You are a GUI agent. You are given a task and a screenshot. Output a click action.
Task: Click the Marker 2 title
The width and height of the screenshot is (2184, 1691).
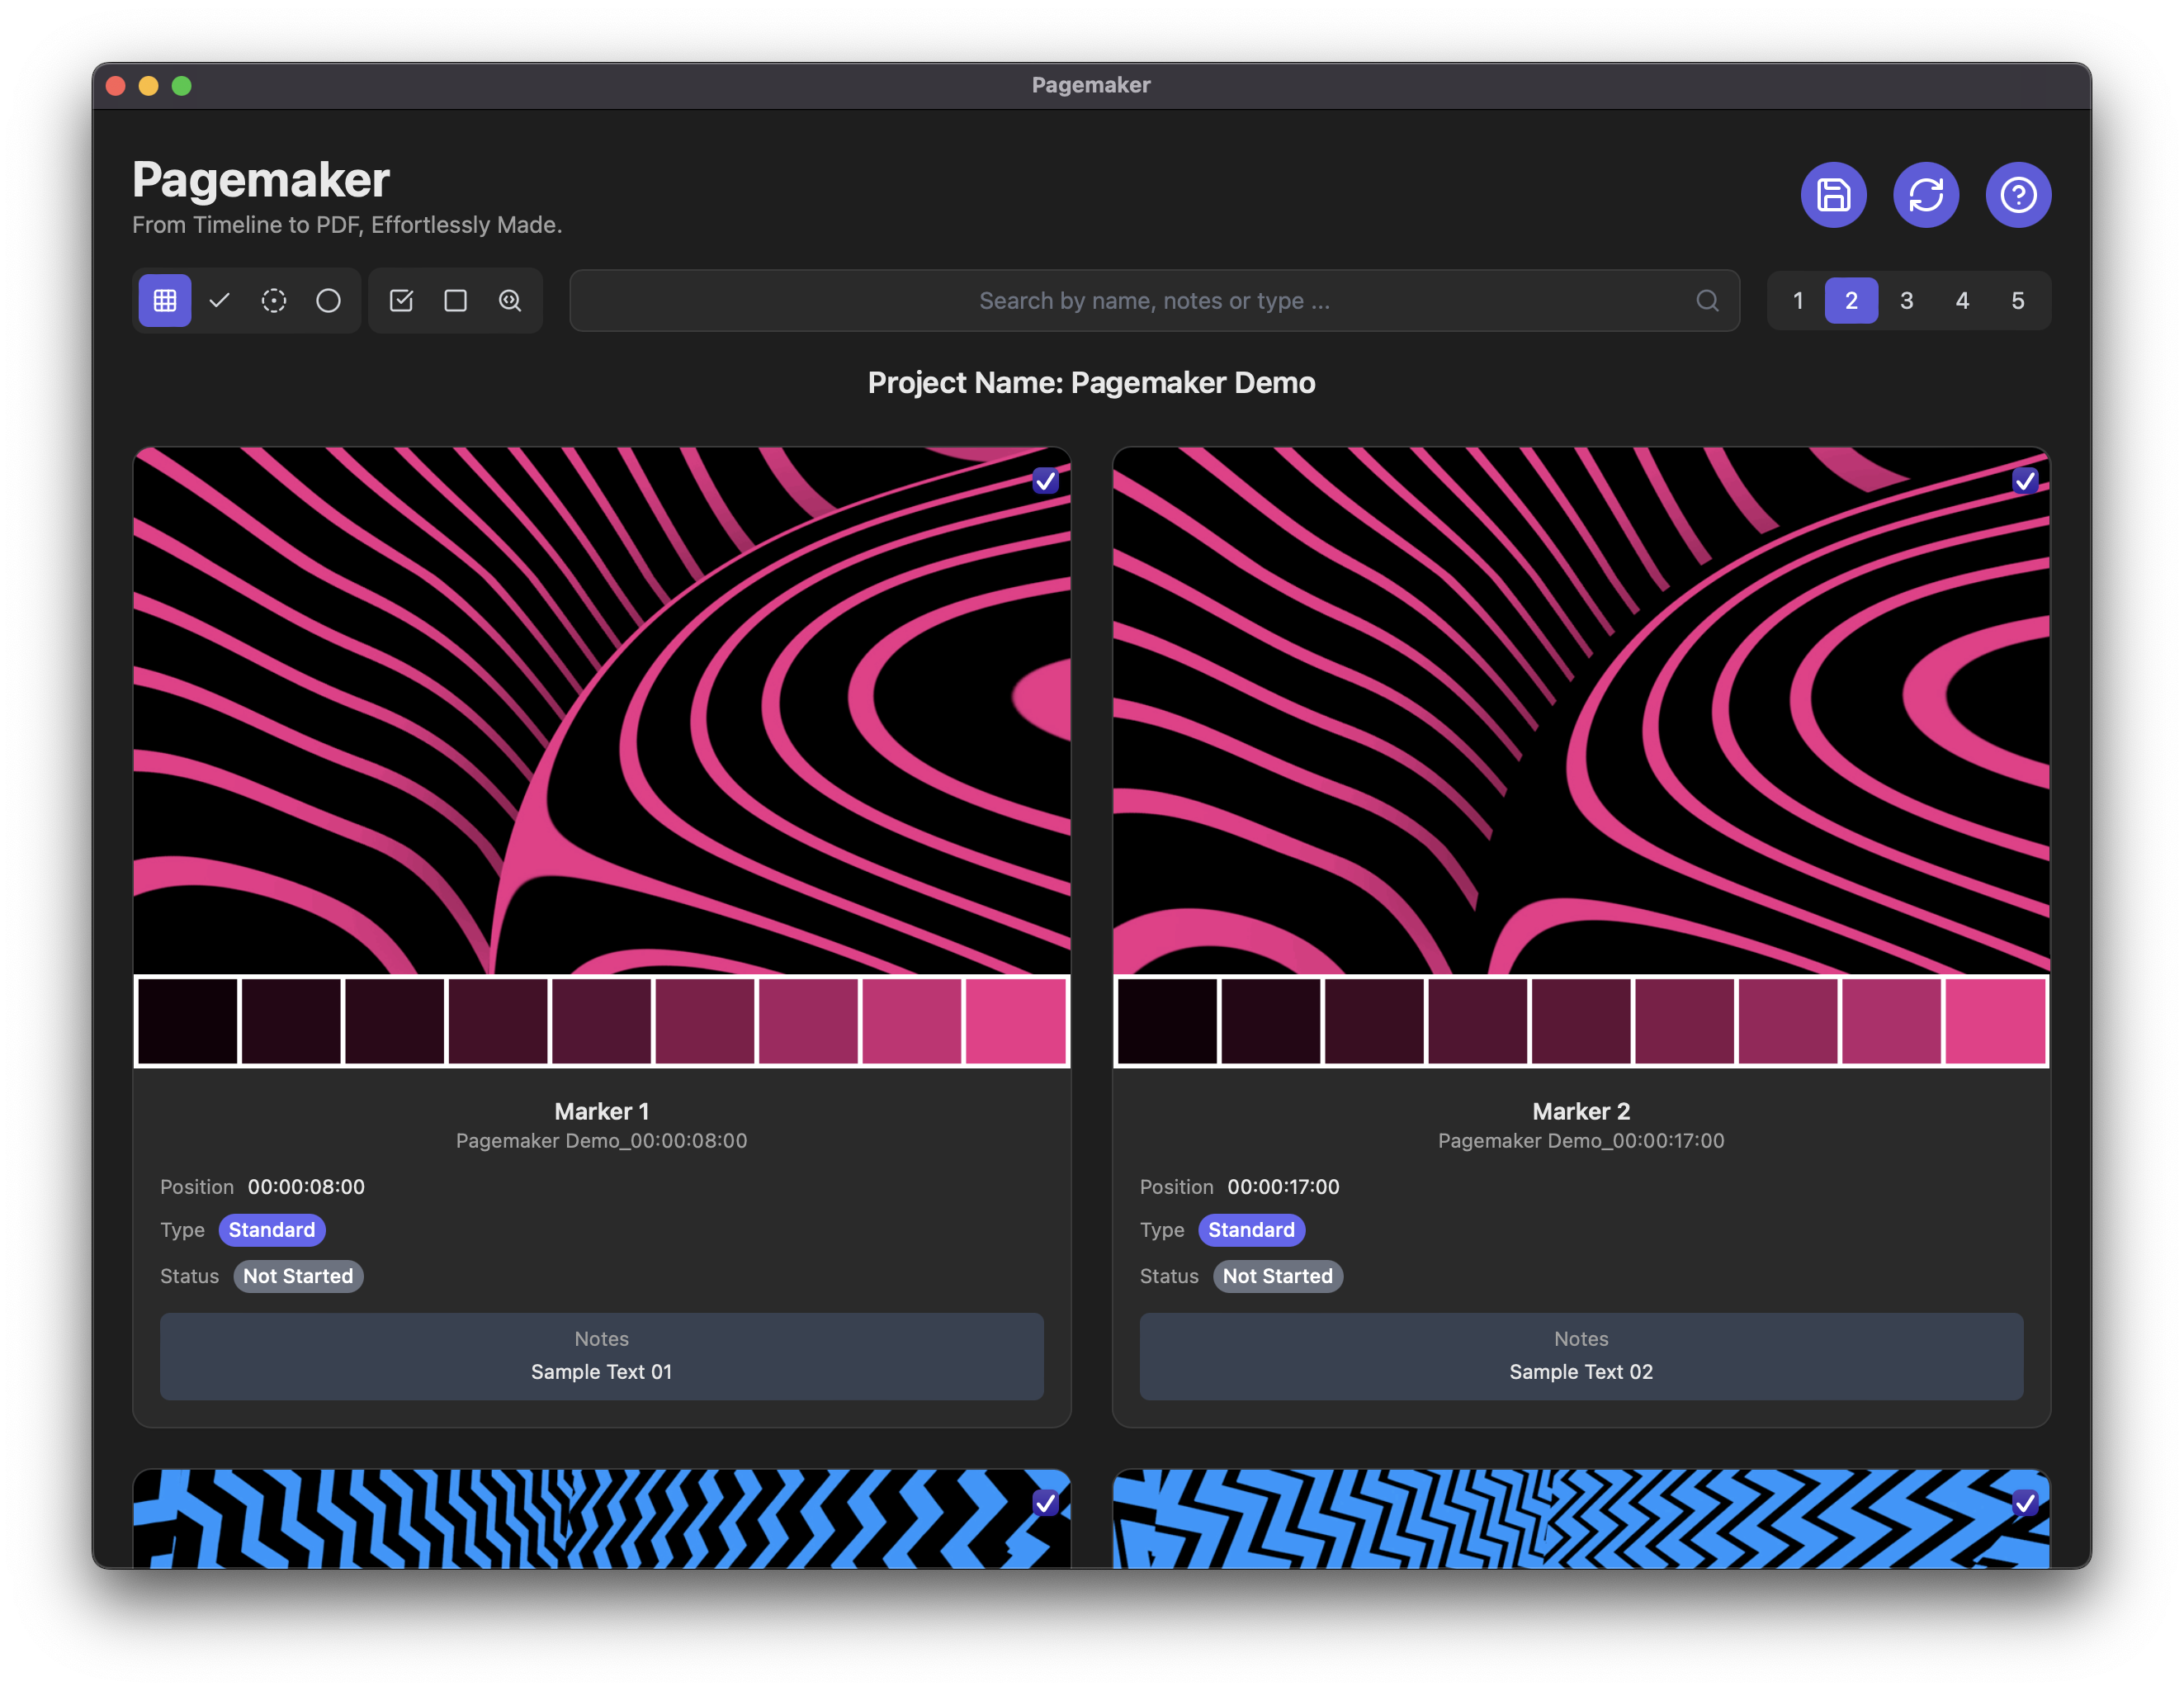pyautogui.click(x=1581, y=1111)
